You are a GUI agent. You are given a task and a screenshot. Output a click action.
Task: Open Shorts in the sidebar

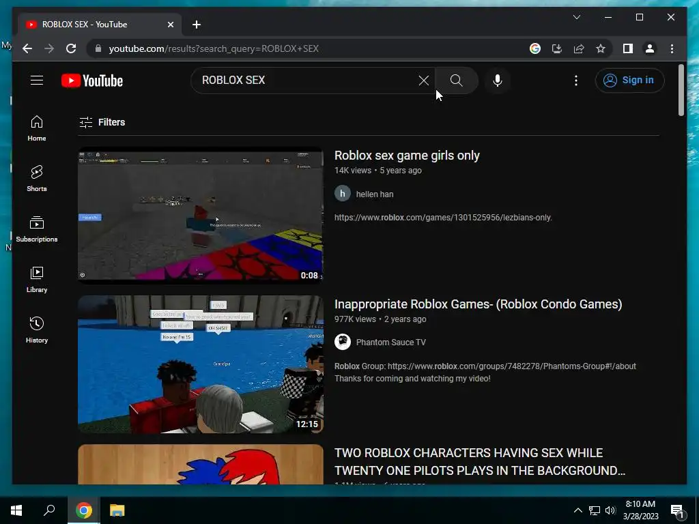[x=37, y=179]
